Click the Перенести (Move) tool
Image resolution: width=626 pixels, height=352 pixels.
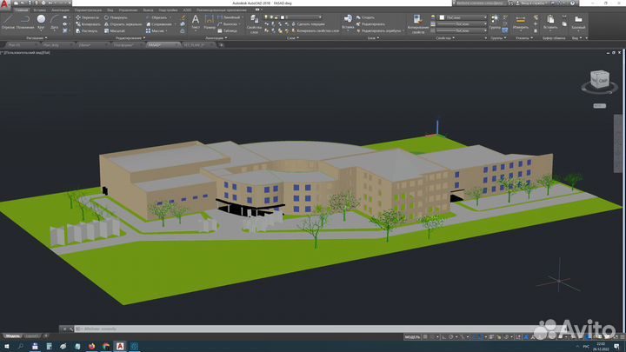(x=88, y=17)
